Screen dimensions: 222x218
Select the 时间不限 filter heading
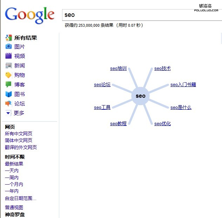coord(15,157)
